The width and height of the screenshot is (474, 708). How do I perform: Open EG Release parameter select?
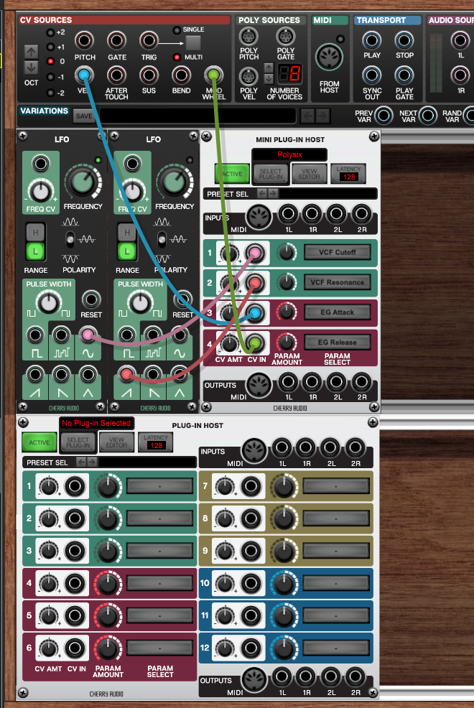pos(338,343)
